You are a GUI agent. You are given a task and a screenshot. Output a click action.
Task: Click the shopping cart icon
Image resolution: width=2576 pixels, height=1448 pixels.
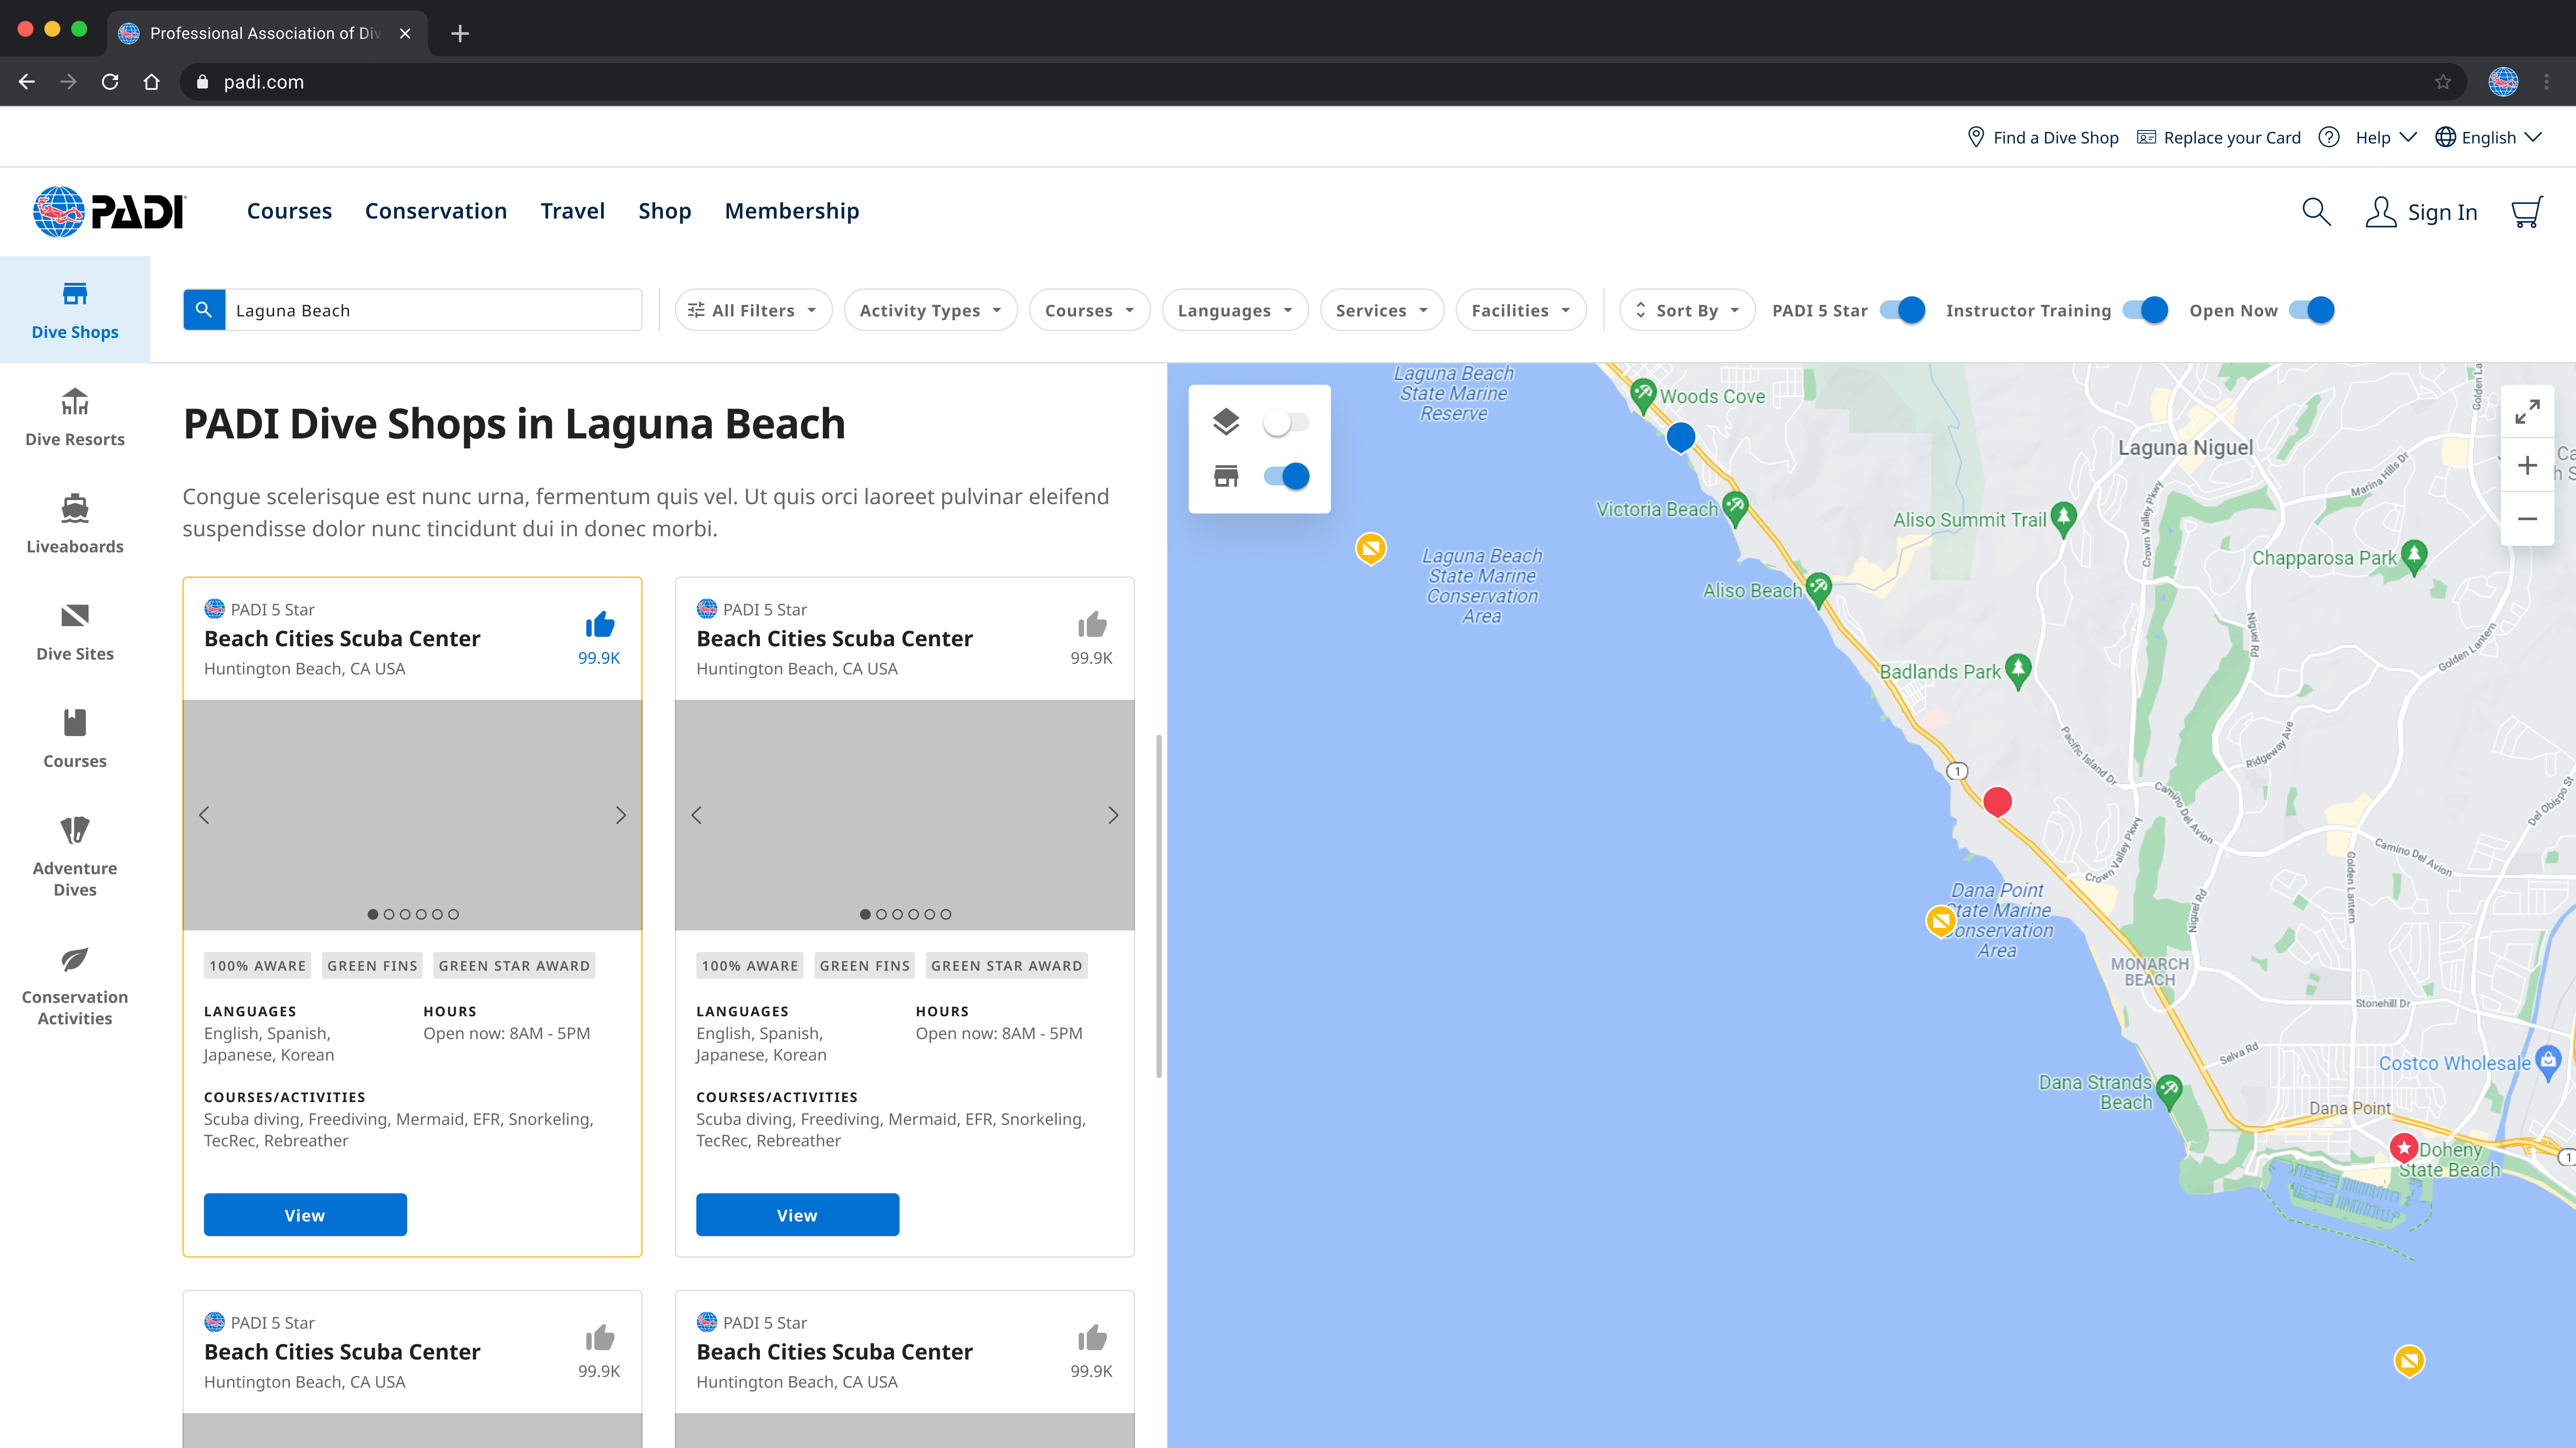[2526, 212]
